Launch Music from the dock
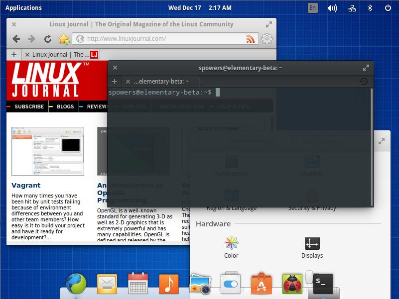Screen dimensions: 399x299 pyautogui.click(x=169, y=284)
